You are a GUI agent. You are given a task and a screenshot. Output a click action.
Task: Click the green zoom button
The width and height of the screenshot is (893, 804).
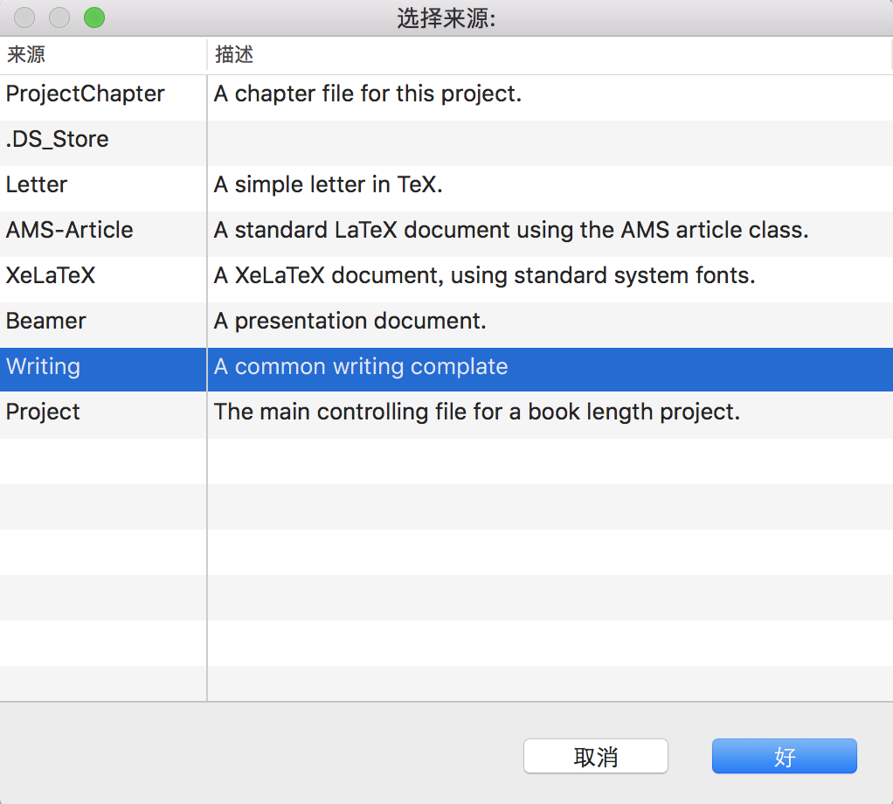[93, 17]
